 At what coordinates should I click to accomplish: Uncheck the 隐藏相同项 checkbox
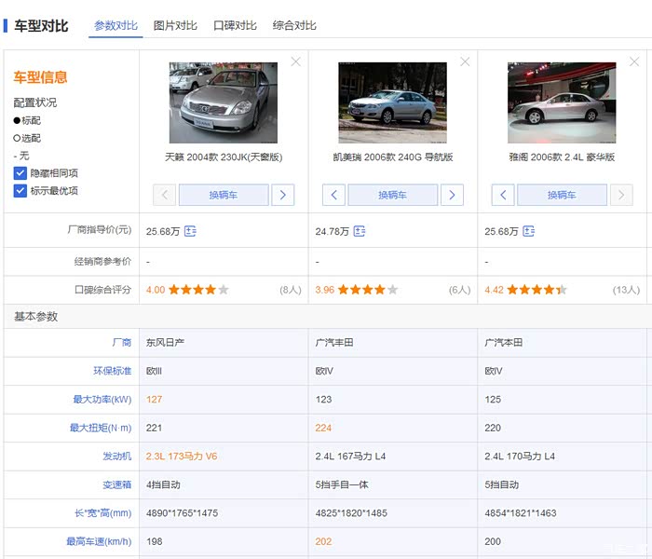[20, 173]
